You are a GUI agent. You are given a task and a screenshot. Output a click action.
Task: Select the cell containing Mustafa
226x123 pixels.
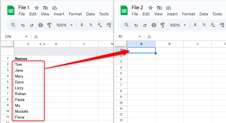[x=28, y=112]
